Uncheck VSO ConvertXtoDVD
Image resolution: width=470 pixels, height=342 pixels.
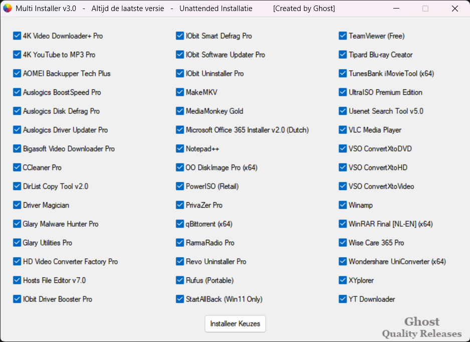point(343,149)
